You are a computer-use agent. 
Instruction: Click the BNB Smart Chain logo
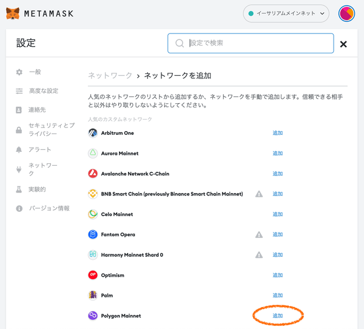tap(93, 194)
